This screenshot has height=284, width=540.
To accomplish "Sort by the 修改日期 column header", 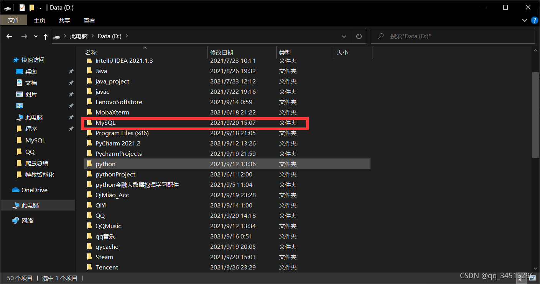I will click(x=242, y=52).
